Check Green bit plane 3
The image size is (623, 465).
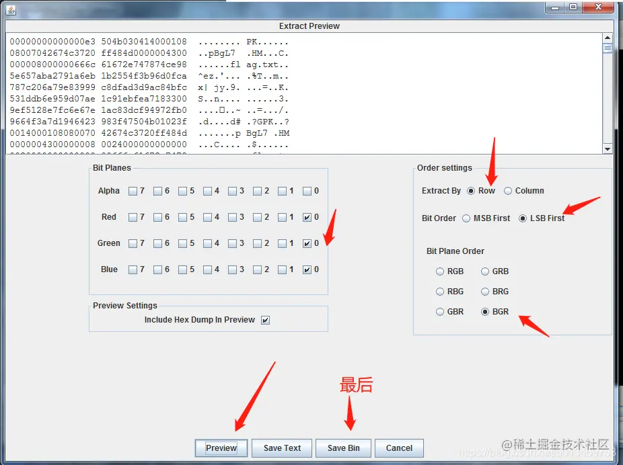(232, 244)
